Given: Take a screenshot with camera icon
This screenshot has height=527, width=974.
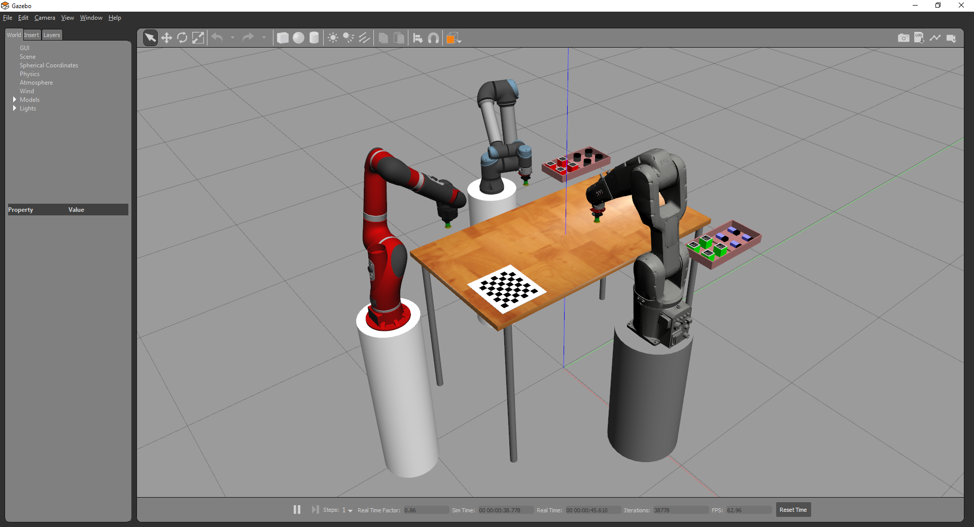Looking at the screenshot, I should (x=903, y=38).
